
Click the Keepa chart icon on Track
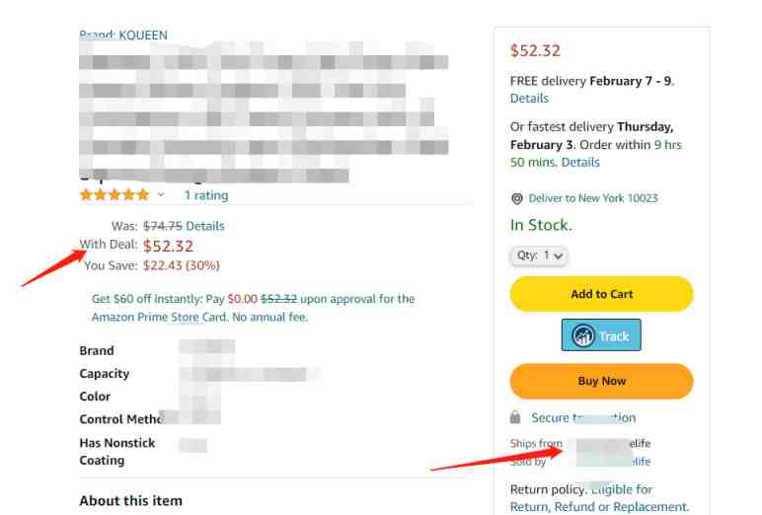(x=582, y=335)
